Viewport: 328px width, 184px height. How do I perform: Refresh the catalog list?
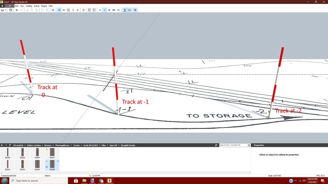tap(216, 145)
